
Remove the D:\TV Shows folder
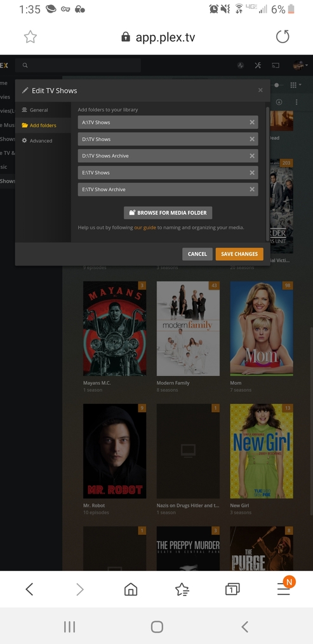252,139
